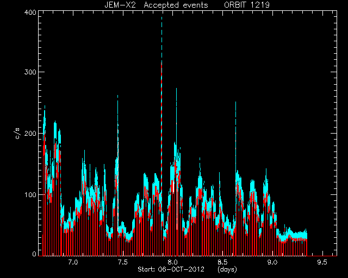Click the x-axis tick label 7.0
348x278 pixels.
73,262
